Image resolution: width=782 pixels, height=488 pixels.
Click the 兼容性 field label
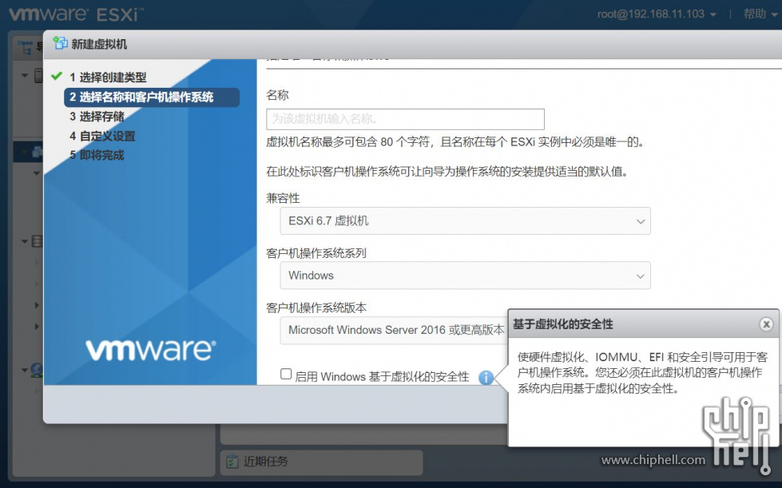(x=283, y=198)
